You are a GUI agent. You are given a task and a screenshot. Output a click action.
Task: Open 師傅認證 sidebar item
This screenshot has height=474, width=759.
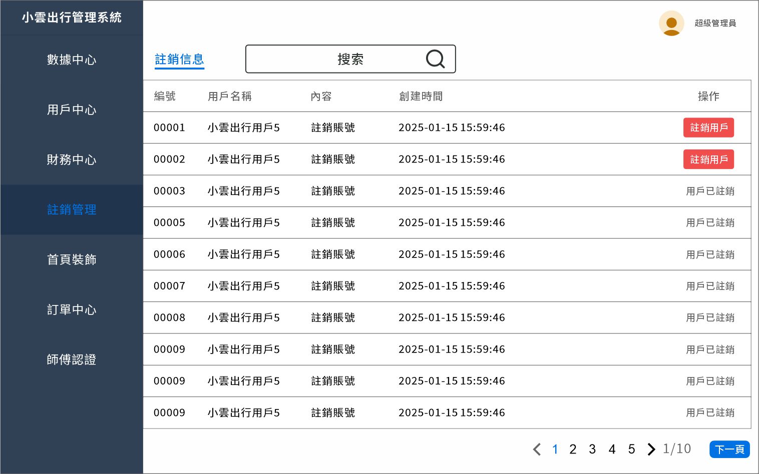[x=72, y=359]
